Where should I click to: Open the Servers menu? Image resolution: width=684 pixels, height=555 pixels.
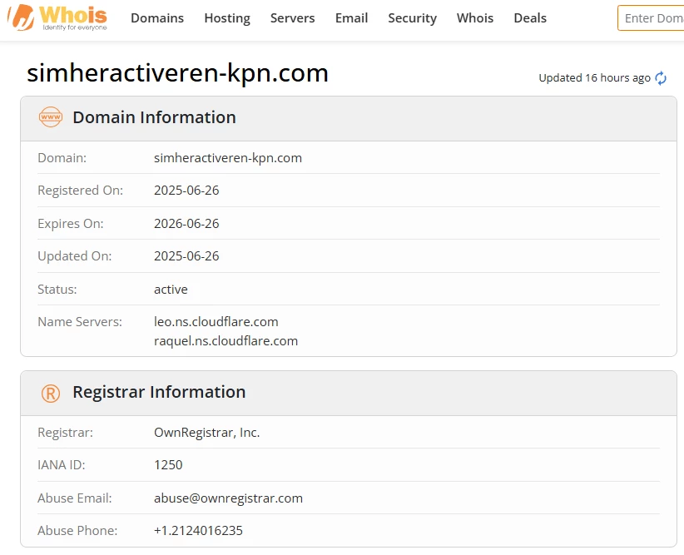[292, 17]
